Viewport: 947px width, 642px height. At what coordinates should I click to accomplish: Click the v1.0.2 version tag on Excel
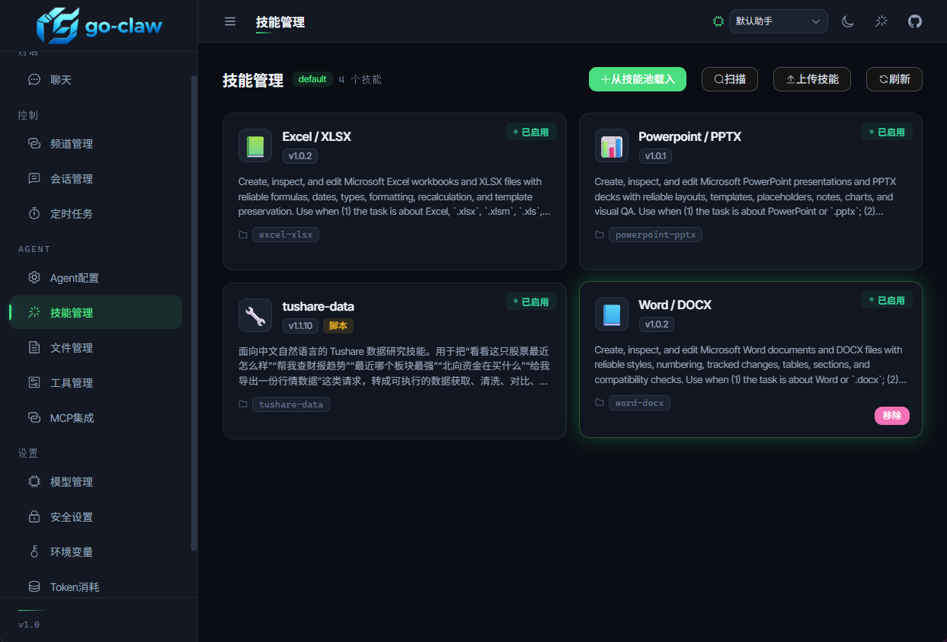[x=300, y=156]
